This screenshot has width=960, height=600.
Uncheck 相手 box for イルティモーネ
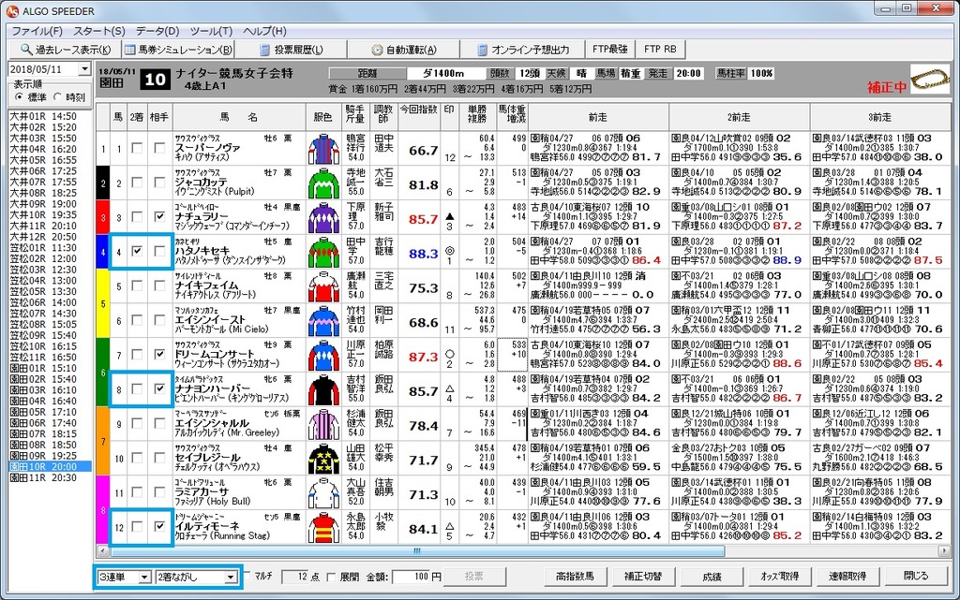tap(159, 526)
